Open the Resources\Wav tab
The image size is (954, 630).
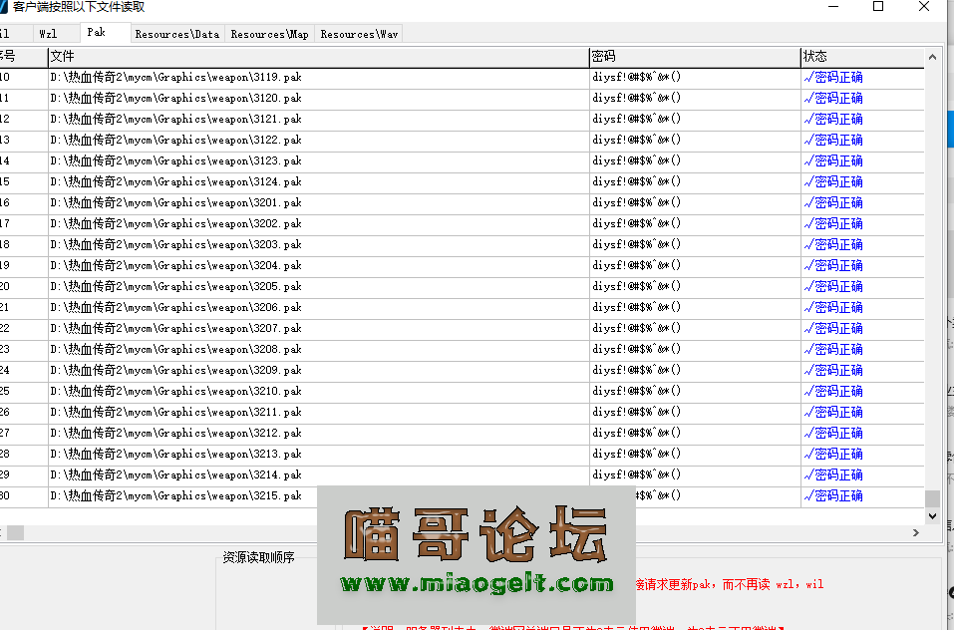[x=358, y=33]
